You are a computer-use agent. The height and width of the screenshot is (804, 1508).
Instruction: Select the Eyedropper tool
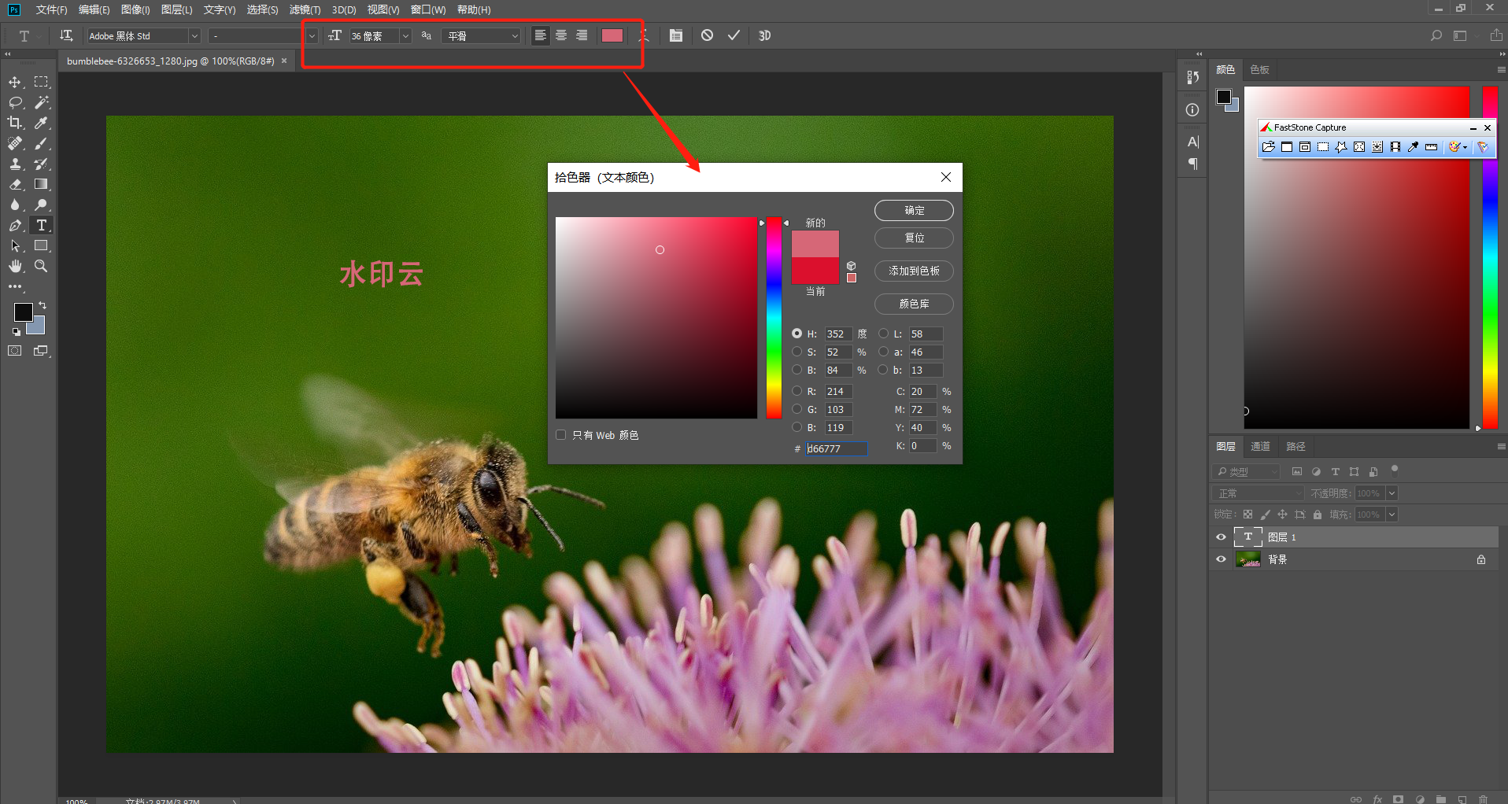pos(41,124)
